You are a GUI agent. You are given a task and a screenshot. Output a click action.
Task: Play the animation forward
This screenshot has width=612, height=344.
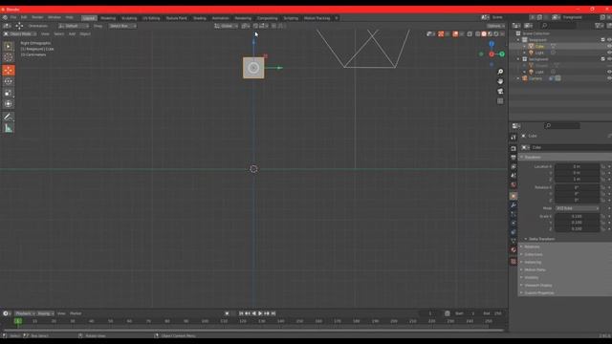(260, 313)
